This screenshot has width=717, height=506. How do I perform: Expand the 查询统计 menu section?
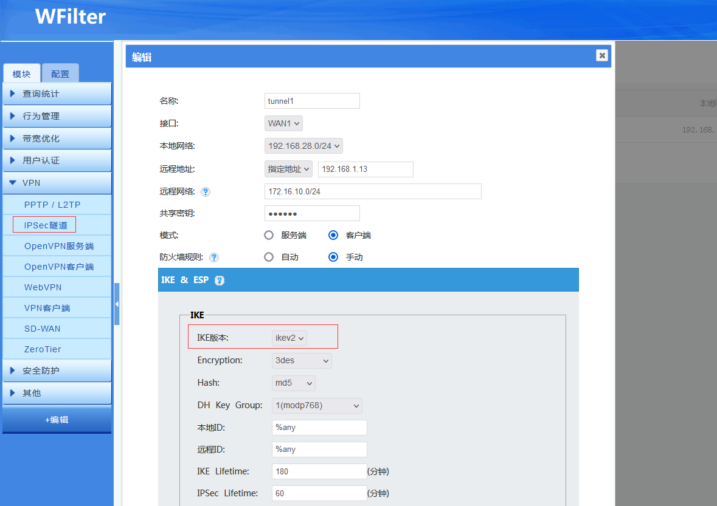[57, 94]
